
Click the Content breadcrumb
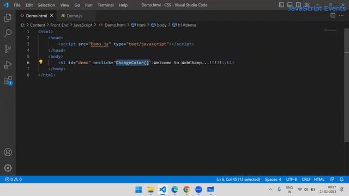click(38, 25)
